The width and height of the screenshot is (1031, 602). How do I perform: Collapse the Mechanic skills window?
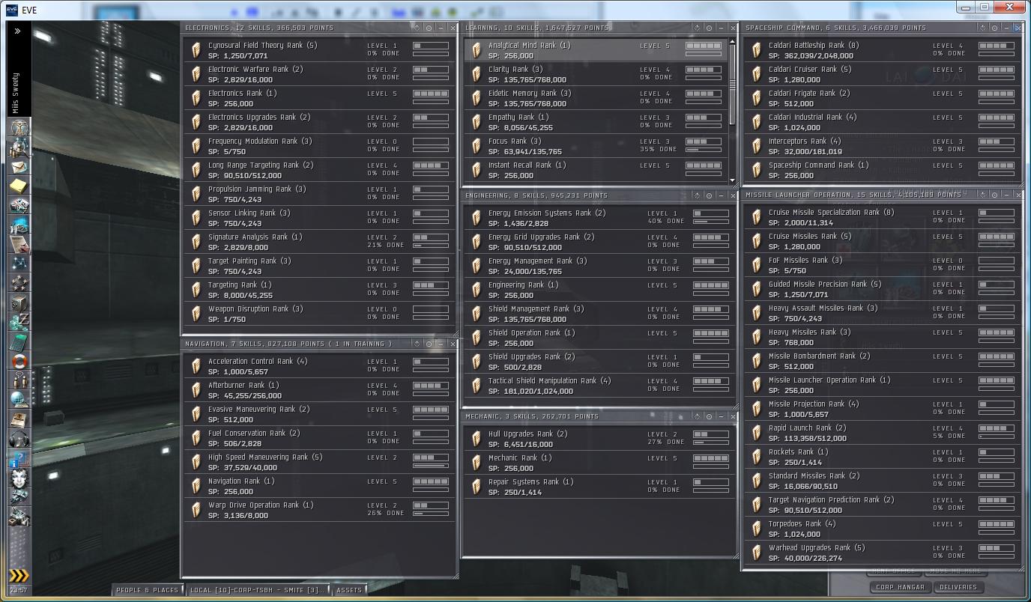[722, 416]
